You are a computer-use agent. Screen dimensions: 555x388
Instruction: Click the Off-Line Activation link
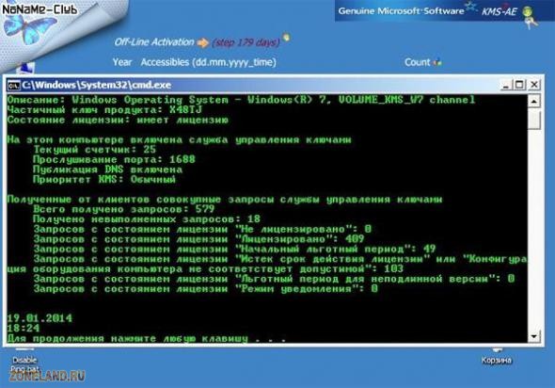(154, 42)
